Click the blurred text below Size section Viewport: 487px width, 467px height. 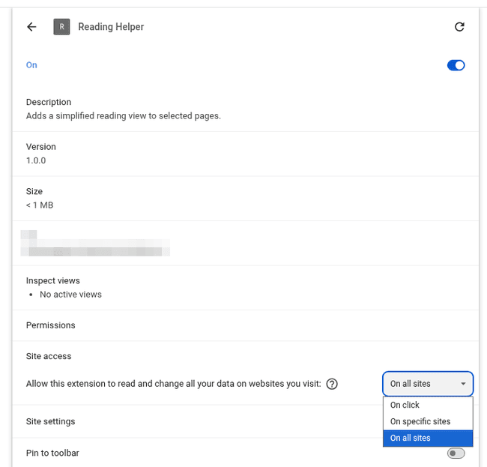tap(95, 244)
